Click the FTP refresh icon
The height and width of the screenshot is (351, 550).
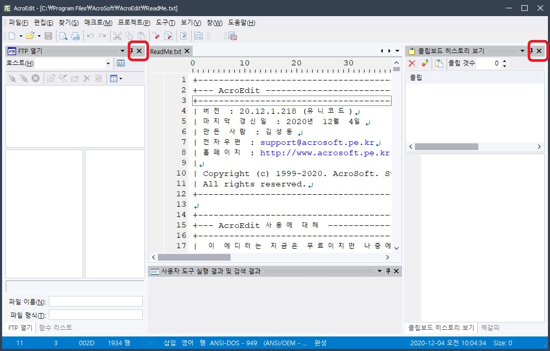click(99, 78)
